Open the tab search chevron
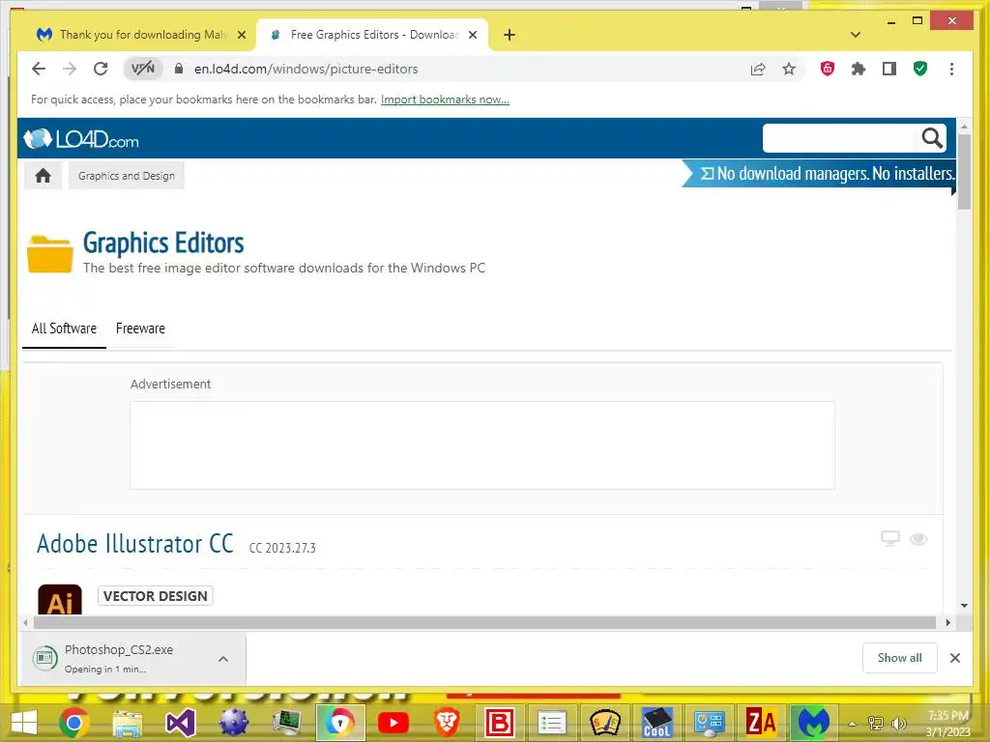 (856, 35)
